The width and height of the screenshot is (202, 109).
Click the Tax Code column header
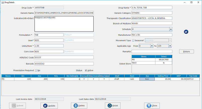click(193, 76)
